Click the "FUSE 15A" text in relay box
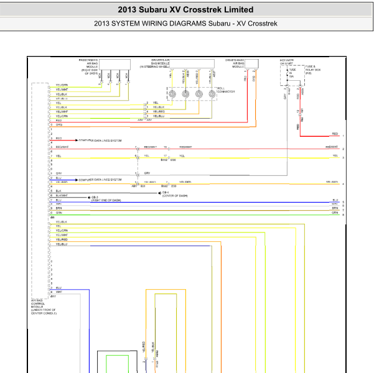Viewport: 374px width, 373px height. (292, 73)
